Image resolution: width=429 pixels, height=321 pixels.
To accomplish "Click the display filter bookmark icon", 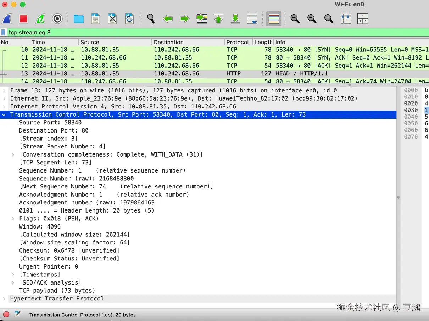I will point(3,33).
